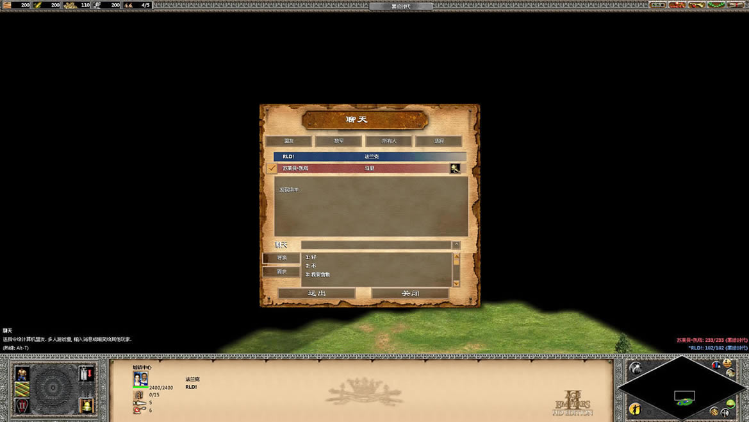The height and width of the screenshot is (422, 749).
Task: Click the Loom research icon
Action: pos(22,389)
